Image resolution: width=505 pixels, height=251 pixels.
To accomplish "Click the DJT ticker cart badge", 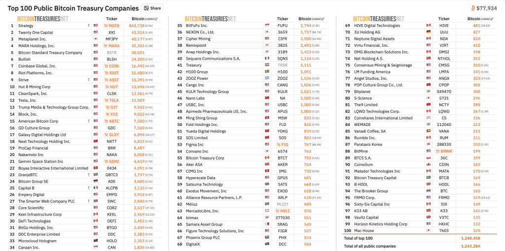I will click(x=112, y=107).
